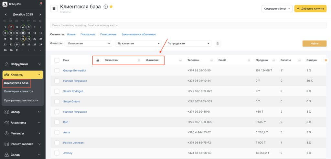Expand the Аналитика sidebar section
The image size is (331, 159).
(23, 123)
